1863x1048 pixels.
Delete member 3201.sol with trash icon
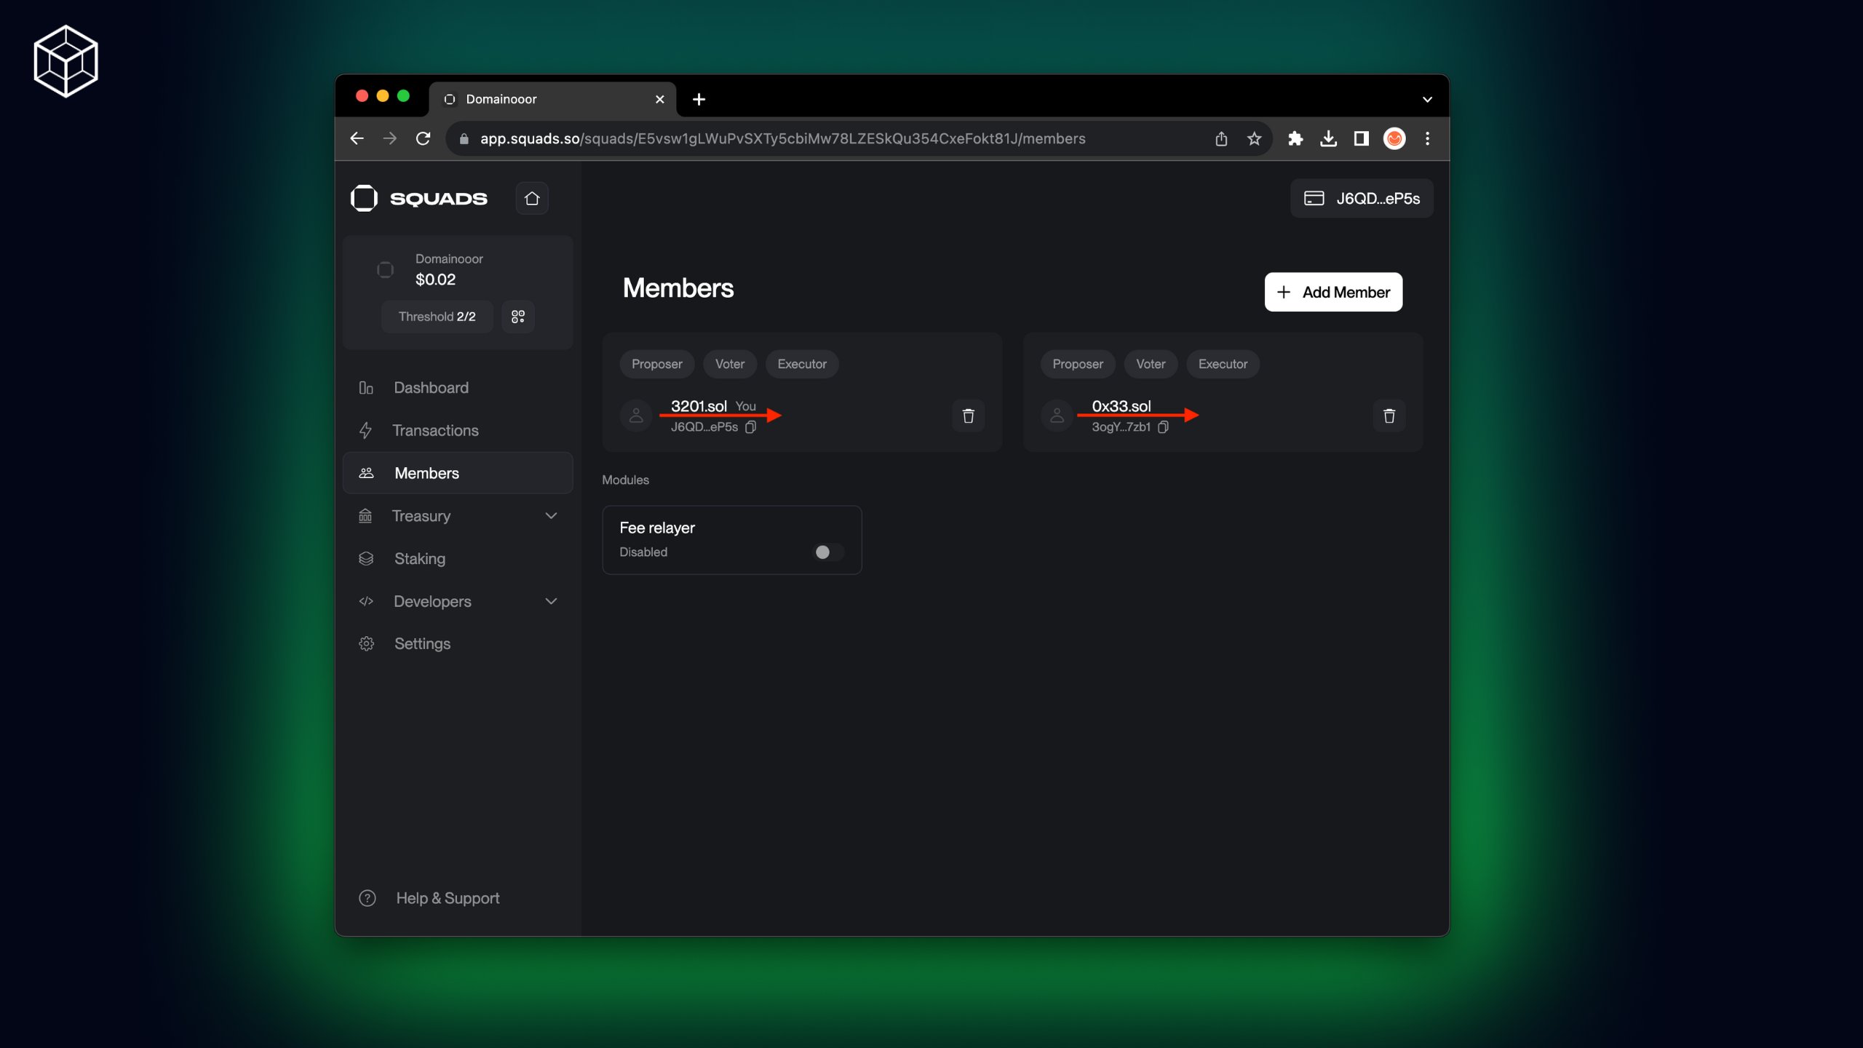pos(969,416)
